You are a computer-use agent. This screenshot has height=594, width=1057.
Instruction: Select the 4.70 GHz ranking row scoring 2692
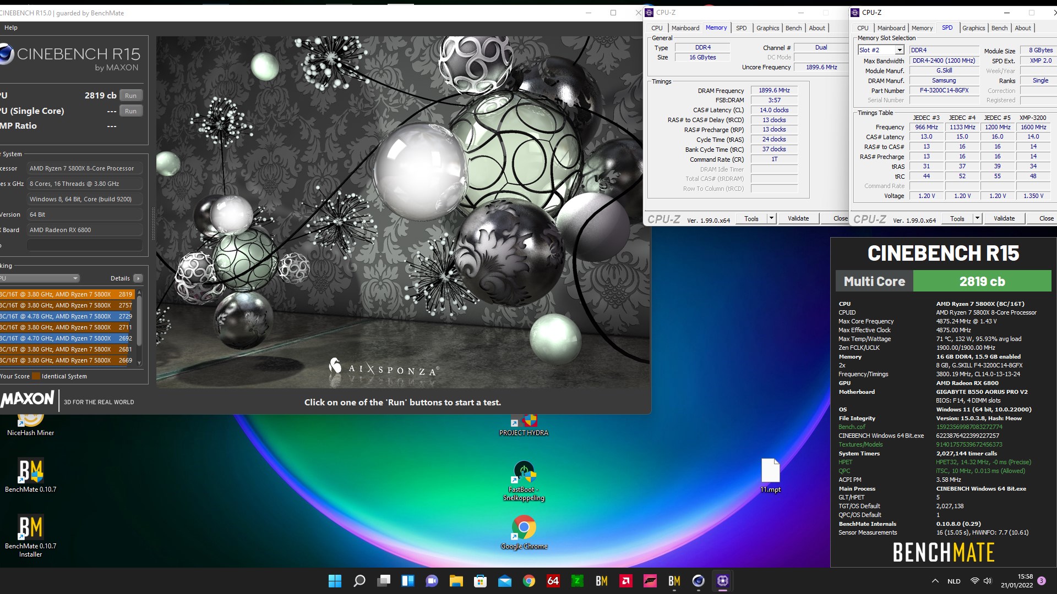pos(67,338)
